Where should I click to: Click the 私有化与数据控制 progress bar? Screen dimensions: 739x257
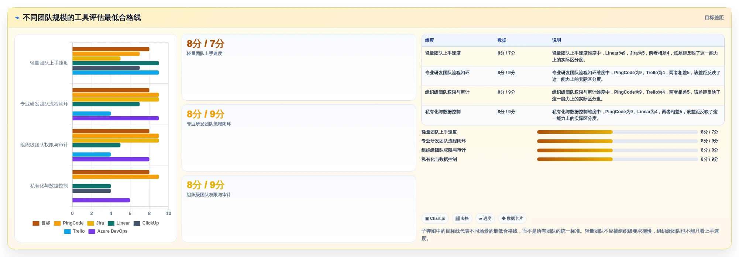(x=617, y=159)
